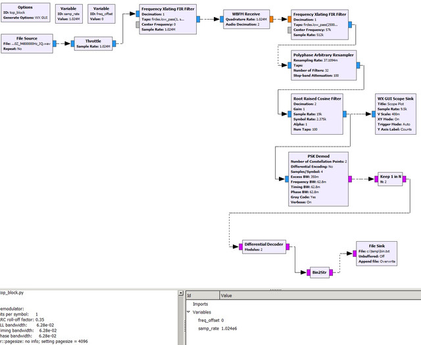The image size is (421, 345).
Task: Select the Frequency Xlating FIR Filter with Center Frequency 0
Action: point(168,19)
